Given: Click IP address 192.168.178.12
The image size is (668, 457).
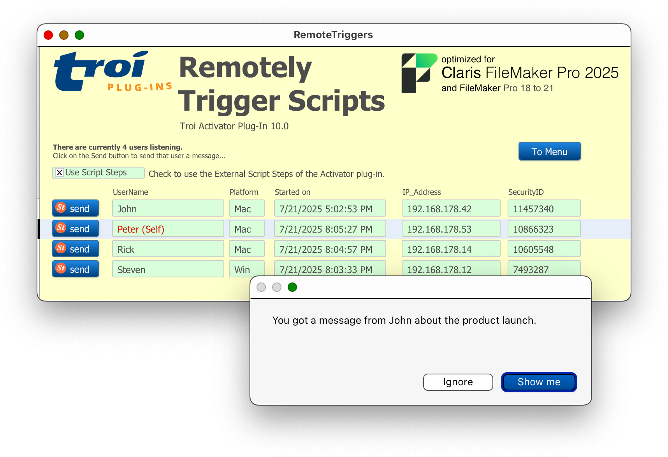Looking at the screenshot, I should (x=451, y=268).
